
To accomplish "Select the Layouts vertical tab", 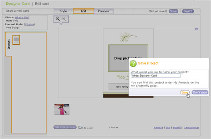I will (x=8, y=44).
